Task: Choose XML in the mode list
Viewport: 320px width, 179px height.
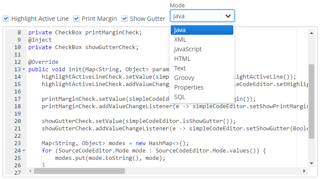Action: click(202, 40)
